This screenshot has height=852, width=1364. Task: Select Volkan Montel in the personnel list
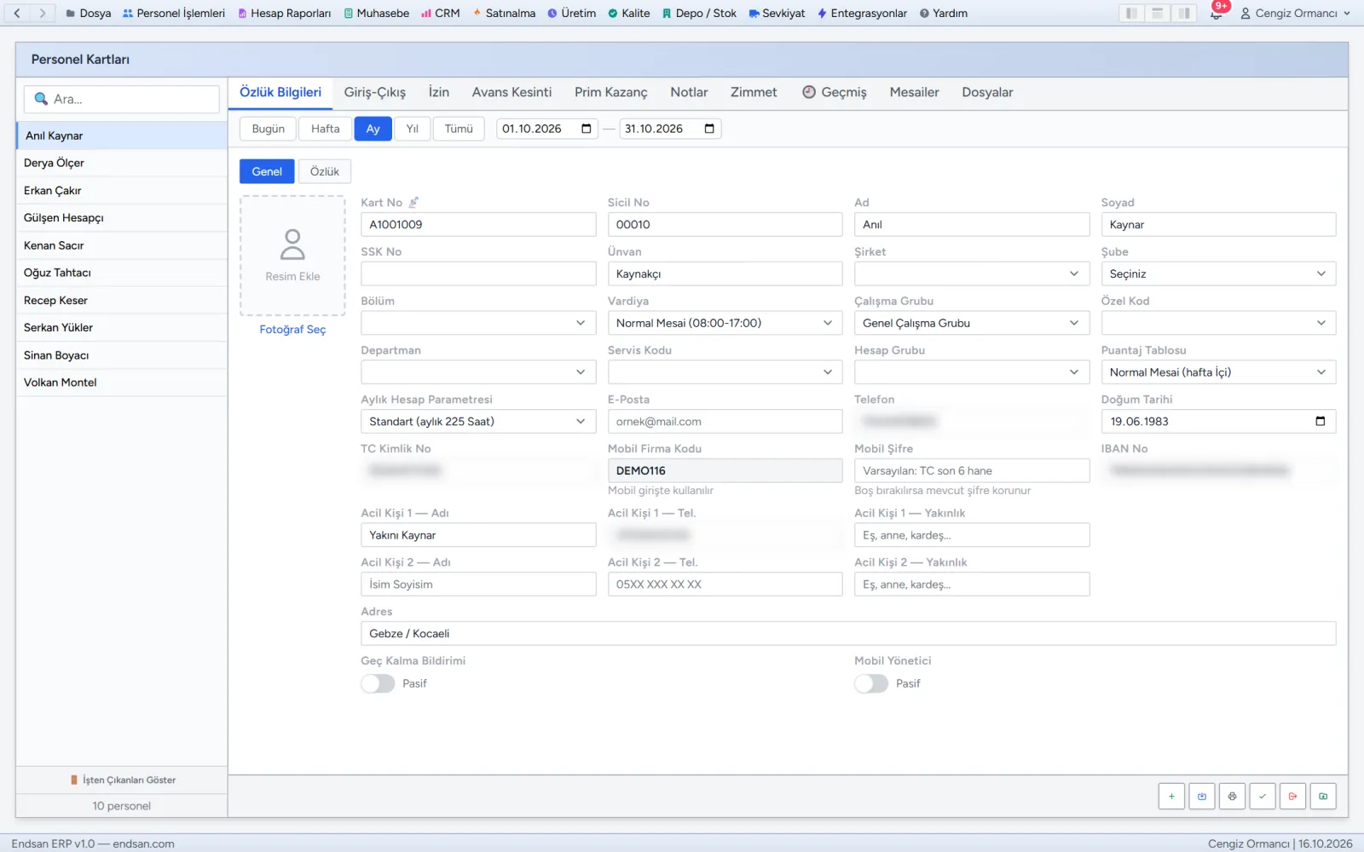(121, 383)
